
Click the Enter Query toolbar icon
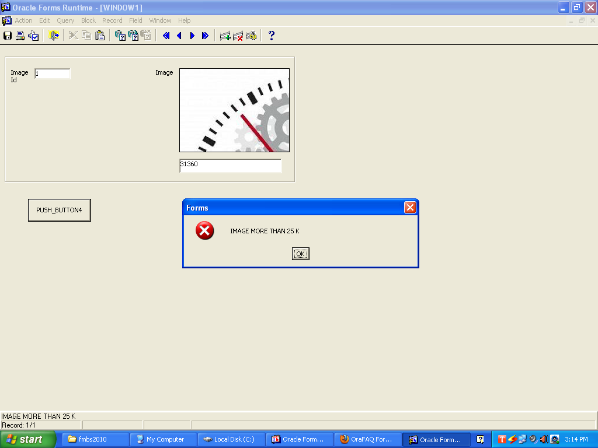[x=120, y=36]
